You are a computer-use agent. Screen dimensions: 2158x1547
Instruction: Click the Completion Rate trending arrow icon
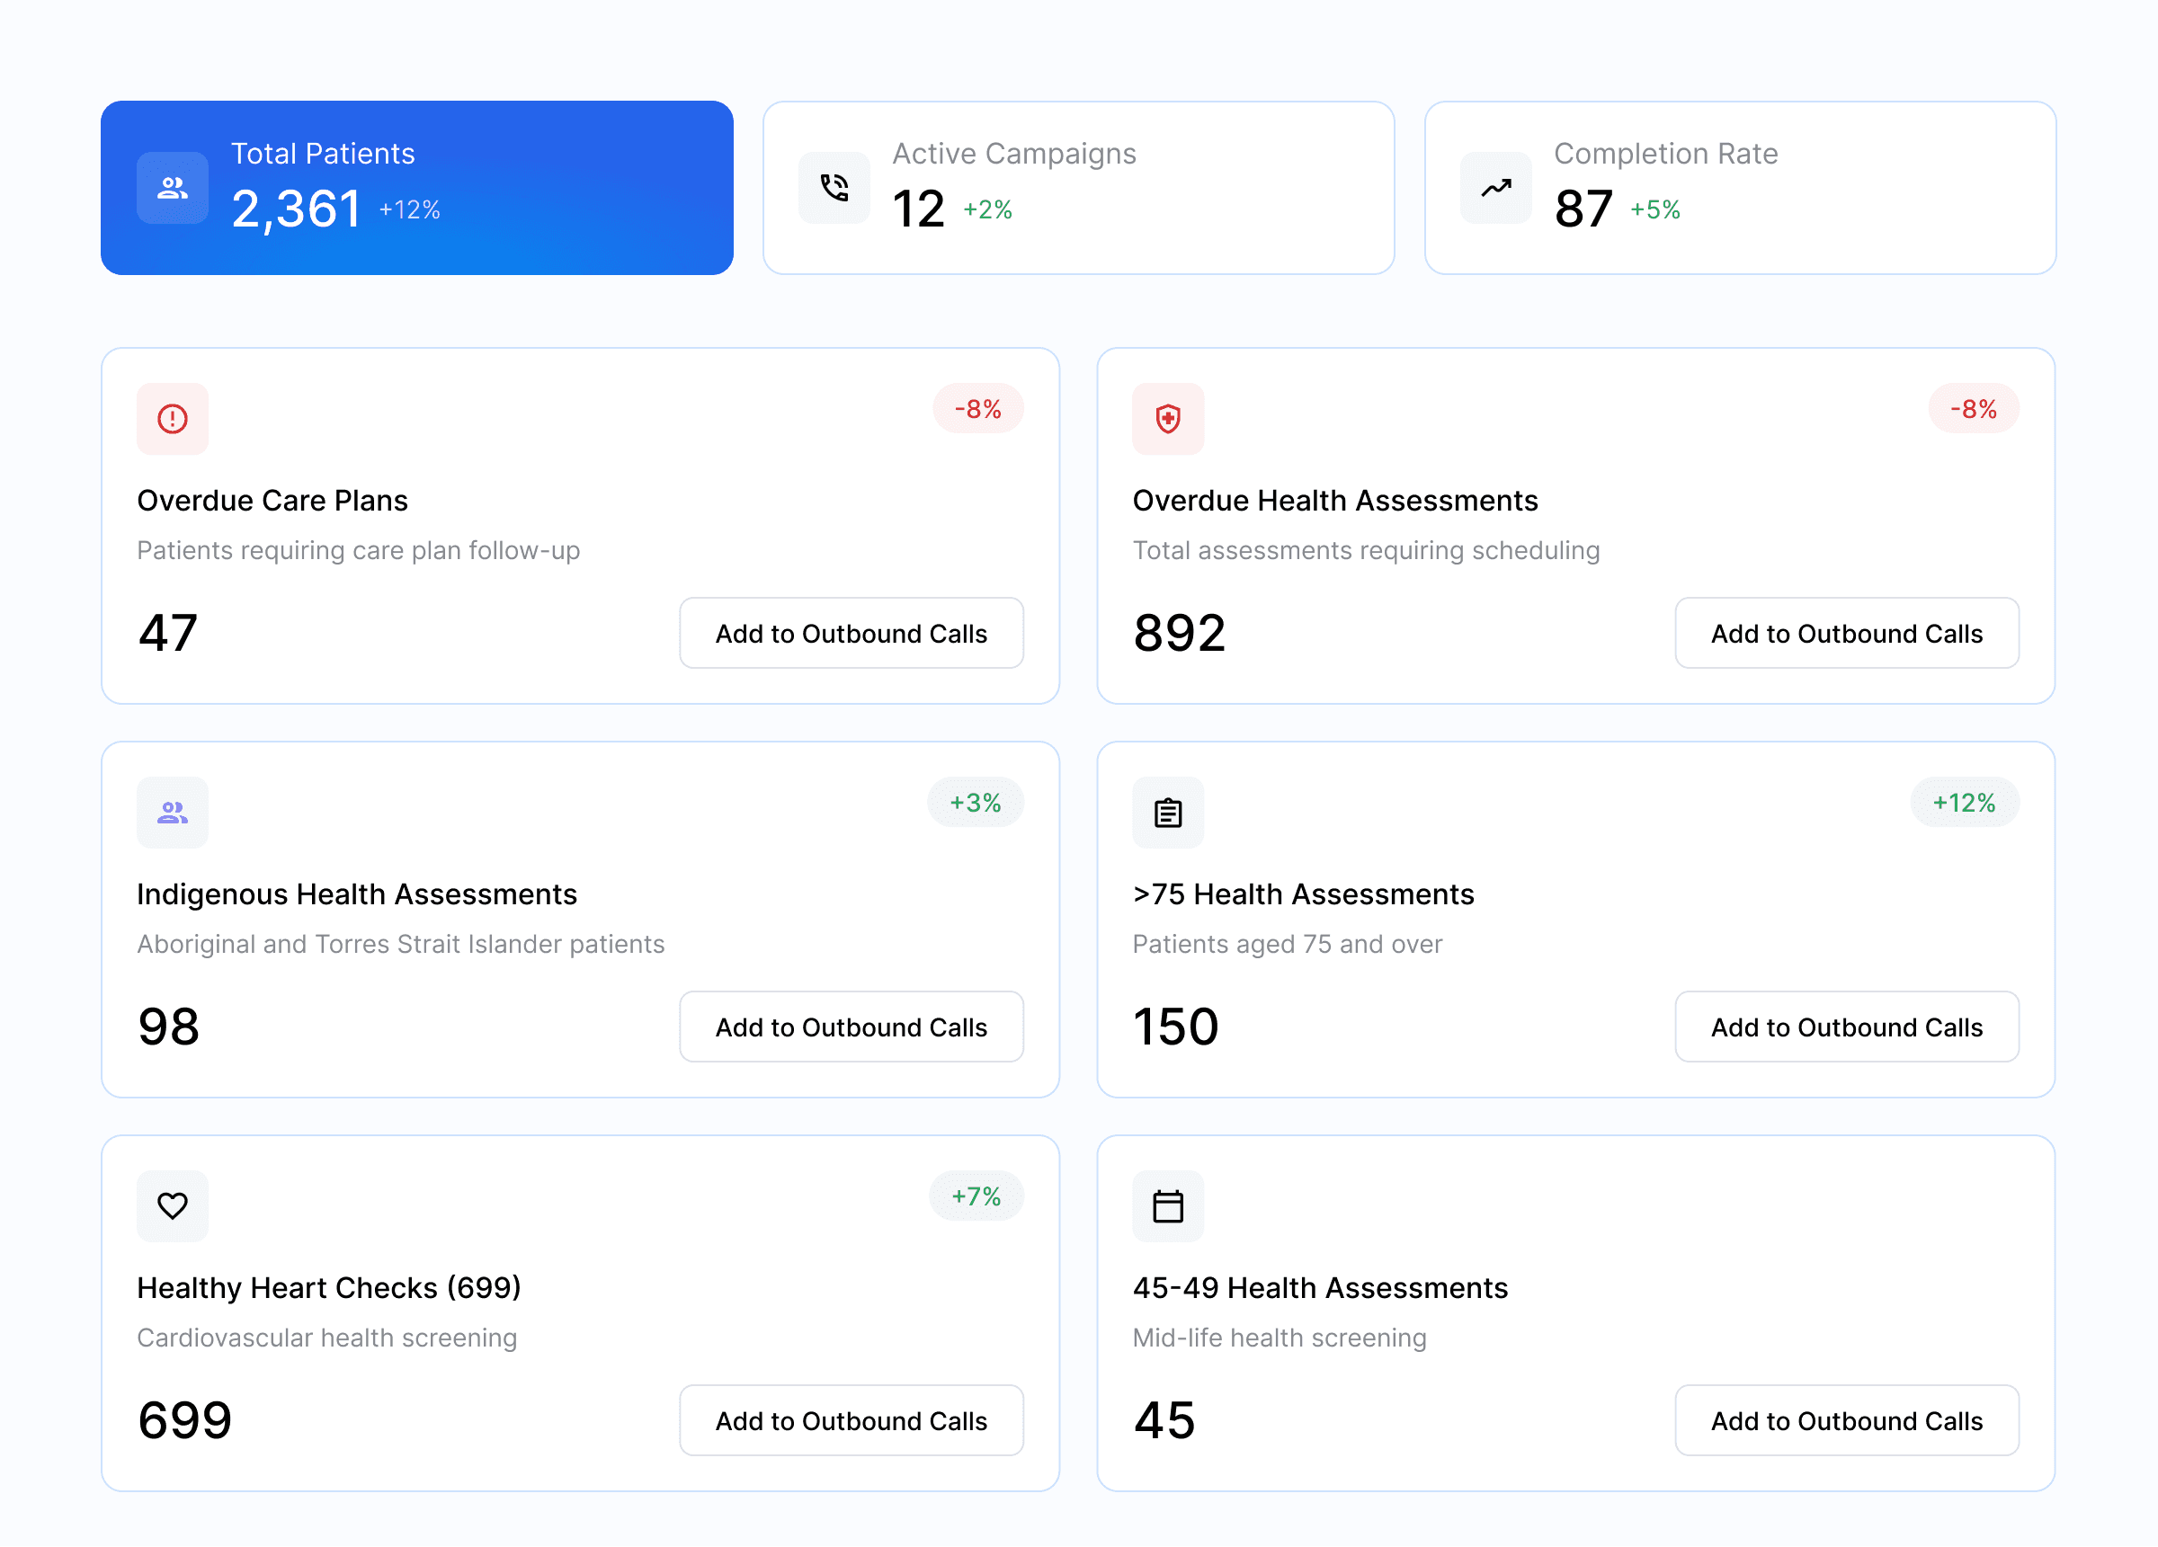click(1495, 189)
